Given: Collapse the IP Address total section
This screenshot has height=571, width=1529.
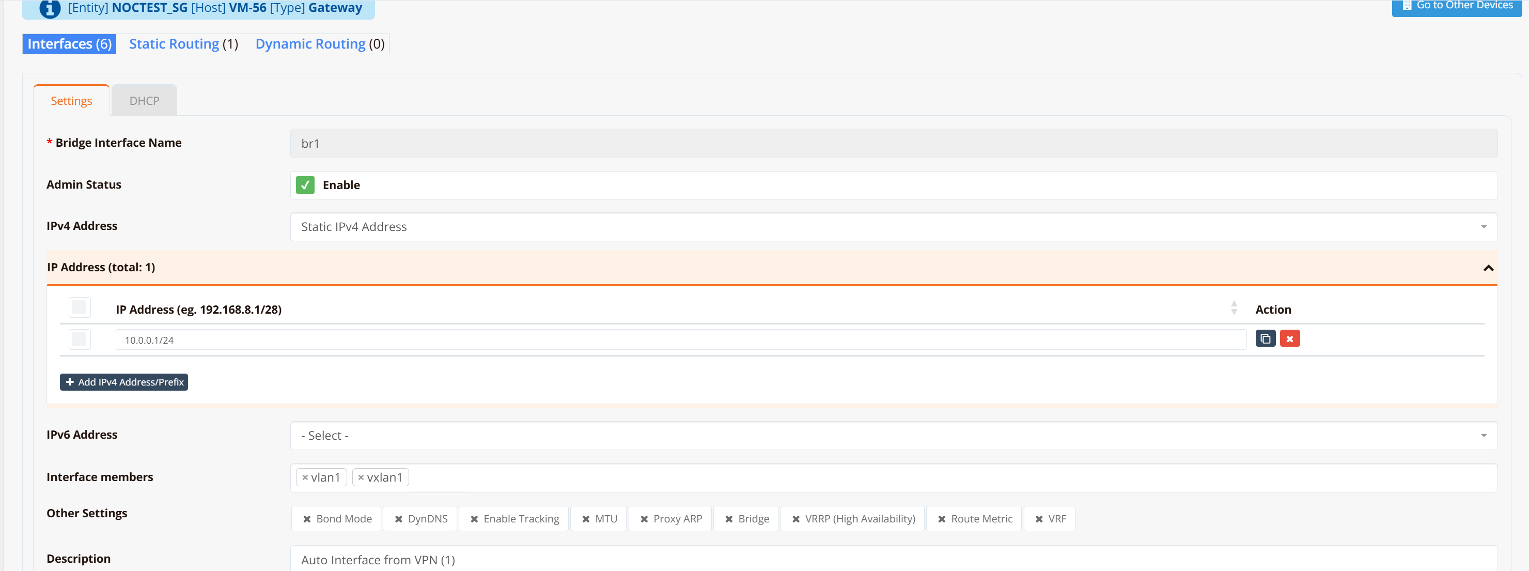Looking at the screenshot, I should click(x=1488, y=268).
